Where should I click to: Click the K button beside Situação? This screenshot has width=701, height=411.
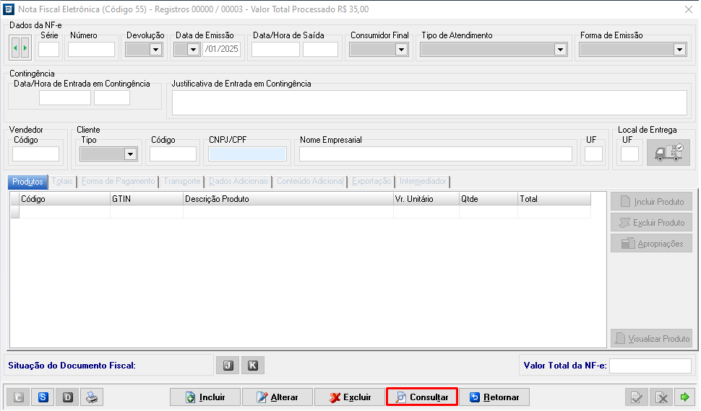pyautogui.click(x=252, y=366)
